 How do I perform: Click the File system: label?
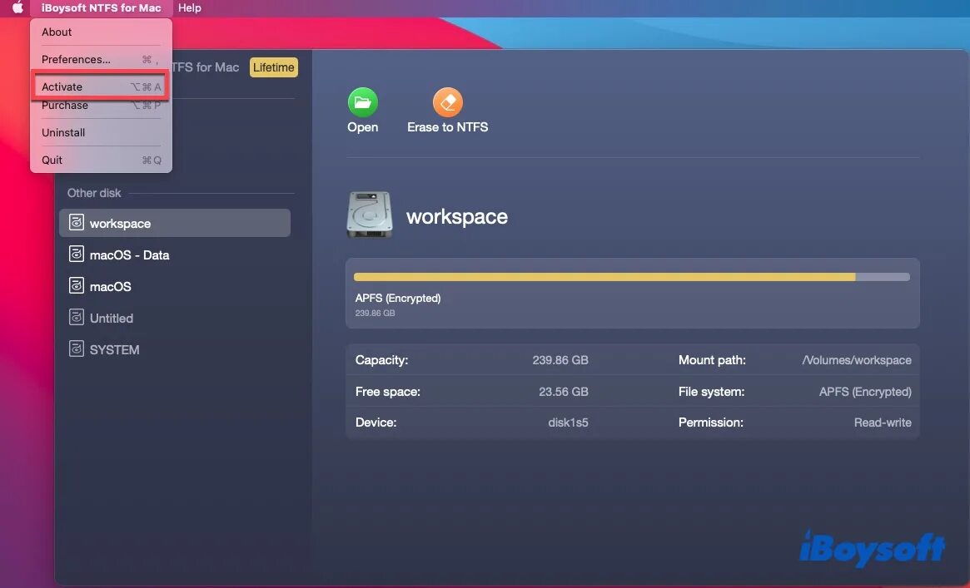pyautogui.click(x=711, y=392)
